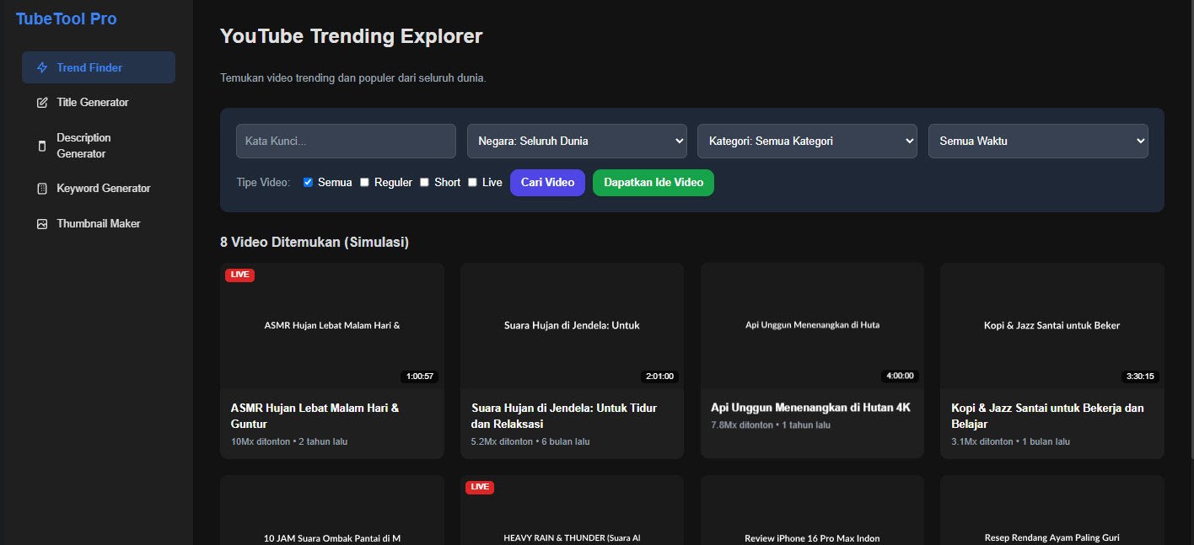Open the ASMR Hujan Lebat Malam Hari thumbnail
The width and height of the screenshot is (1194, 545).
(332, 325)
